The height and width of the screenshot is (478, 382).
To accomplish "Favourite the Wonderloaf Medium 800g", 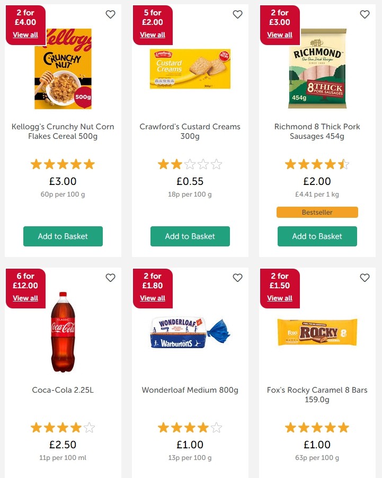I will point(237,278).
